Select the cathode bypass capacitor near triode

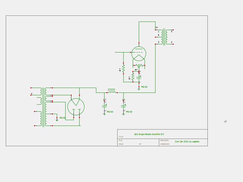(139, 78)
